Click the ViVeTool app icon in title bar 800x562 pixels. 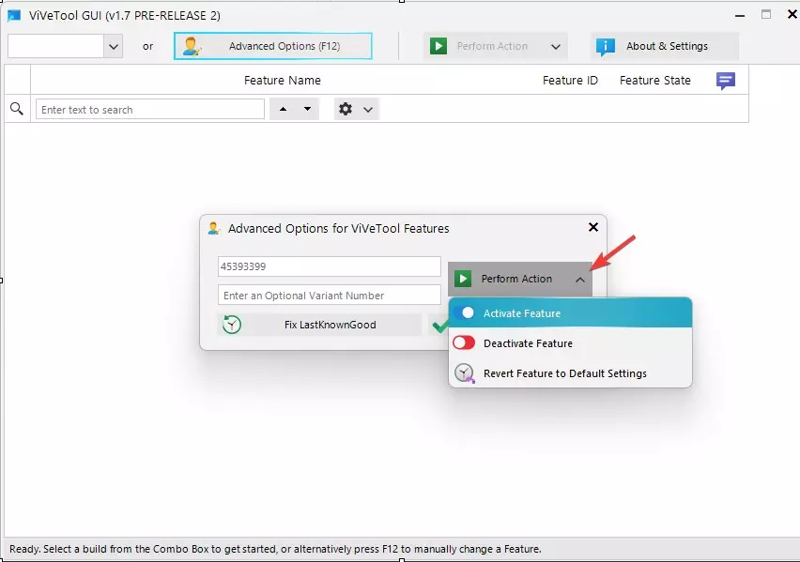pos(14,15)
